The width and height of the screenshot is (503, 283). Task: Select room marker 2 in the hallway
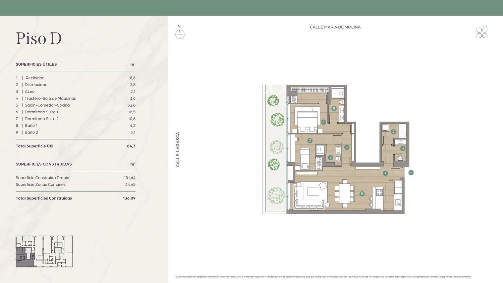347,147
